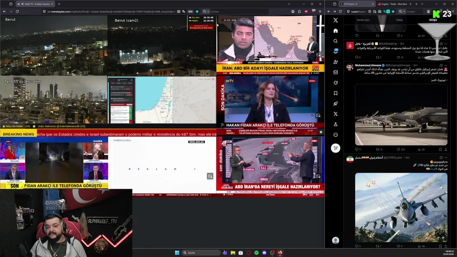Like Muhammed Ahwaze's post showing 103 likes
The width and height of the screenshot is (457, 257).
tap(398, 150)
